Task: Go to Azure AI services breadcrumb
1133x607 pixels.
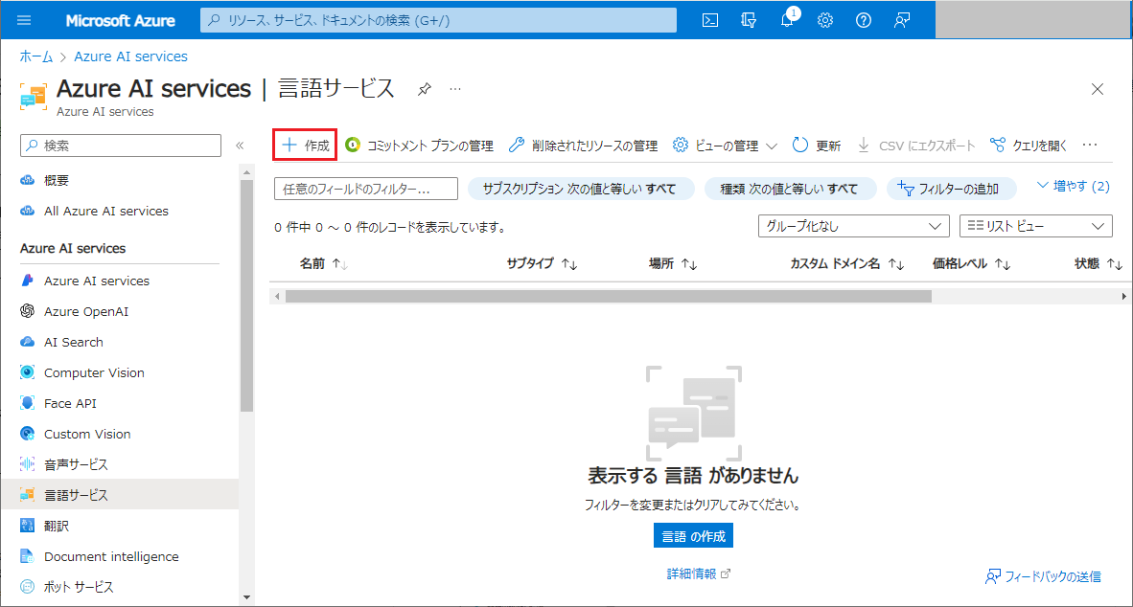Action: tap(130, 56)
